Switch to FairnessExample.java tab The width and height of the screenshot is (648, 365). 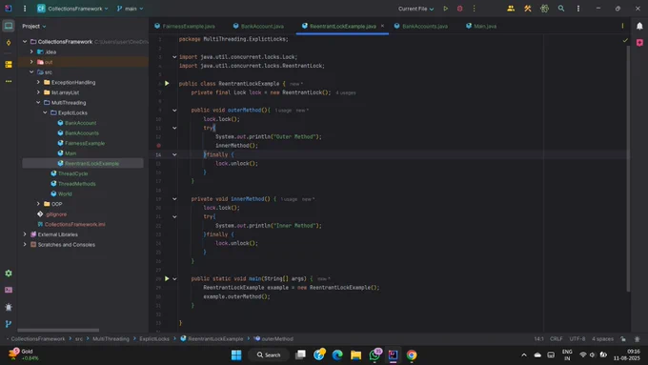185,26
